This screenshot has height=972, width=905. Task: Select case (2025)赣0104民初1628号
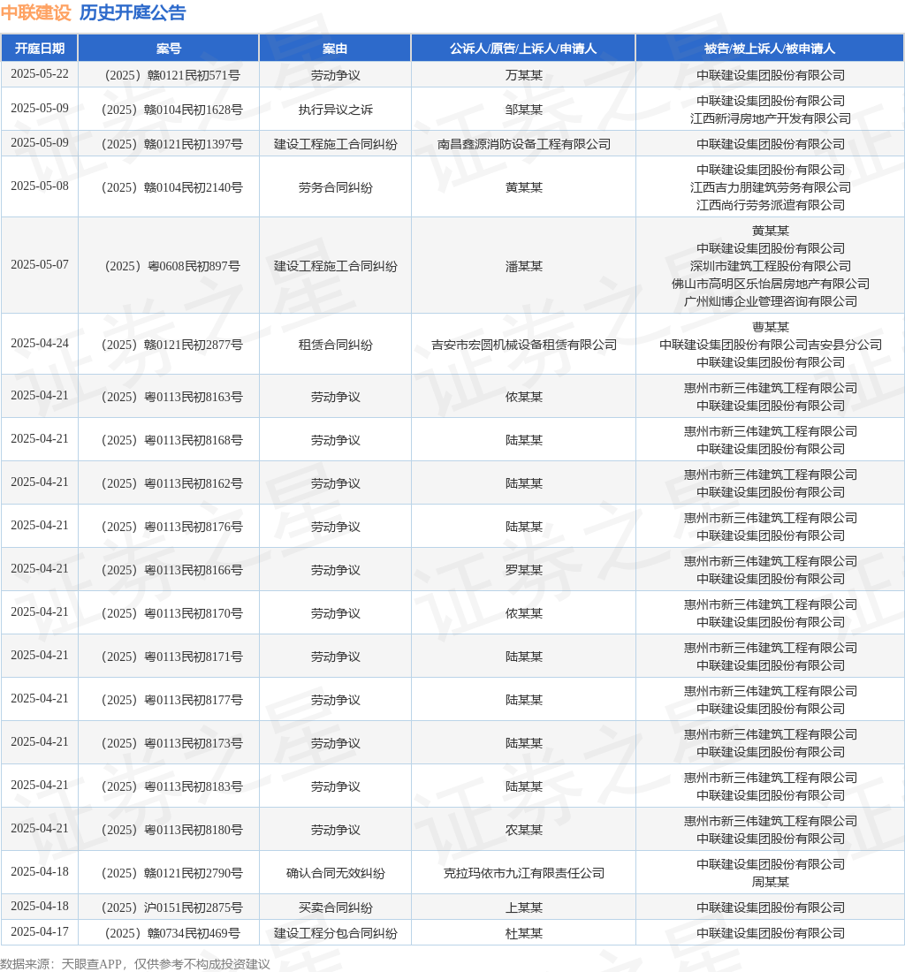(x=172, y=110)
